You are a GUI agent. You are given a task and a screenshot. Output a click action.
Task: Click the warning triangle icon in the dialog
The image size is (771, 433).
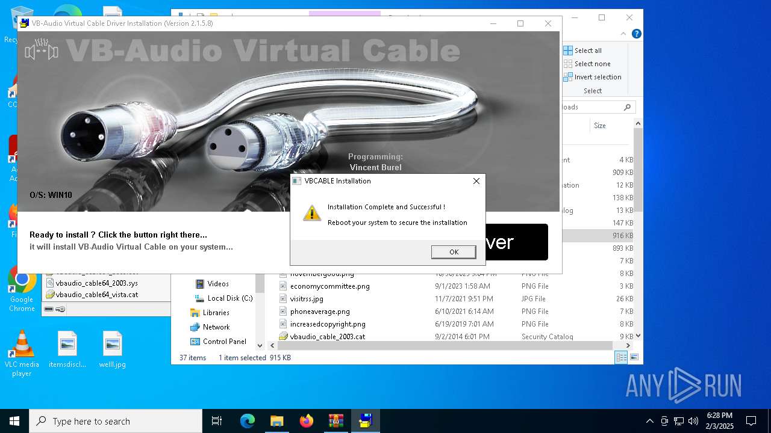pos(311,212)
